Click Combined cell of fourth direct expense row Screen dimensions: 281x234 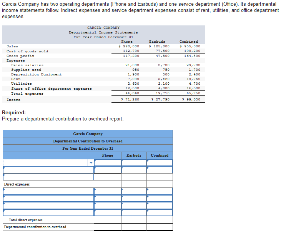point(160,213)
